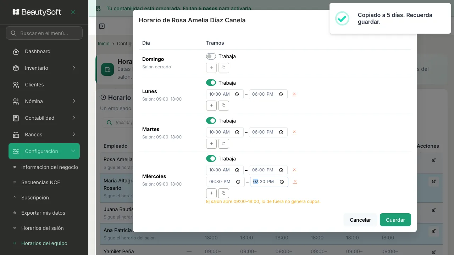Add a time slot for Miércoles

click(211, 193)
